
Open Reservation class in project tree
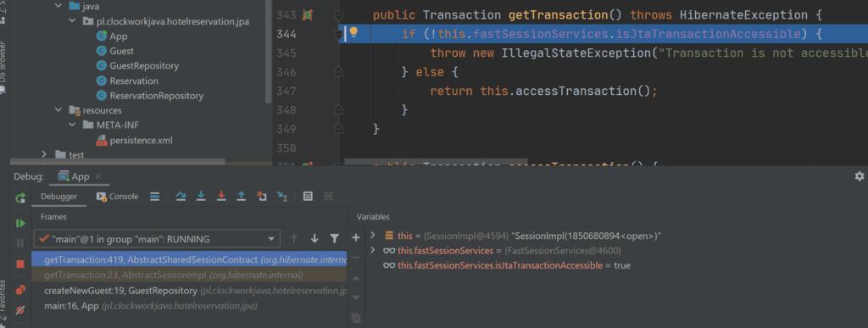tap(134, 81)
